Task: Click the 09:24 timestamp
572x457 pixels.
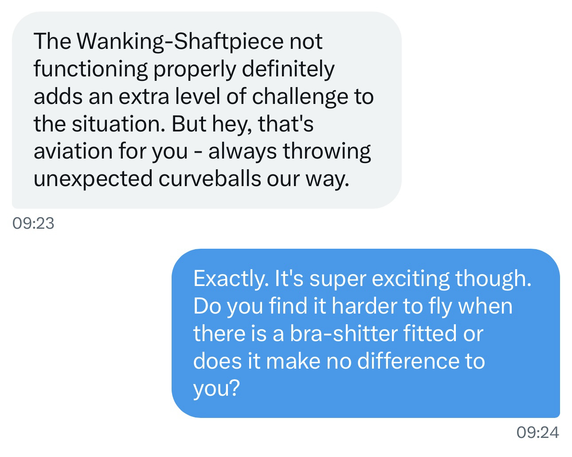Action: pyautogui.click(x=538, y=432)
